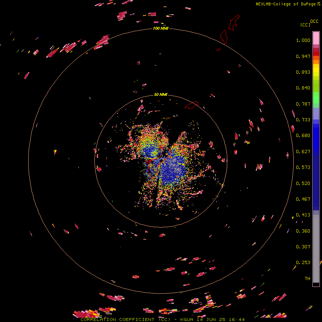Screen dimensions: 322x322
Task: Click the 0.467 value on the color scale
Action: pos(303,199)
